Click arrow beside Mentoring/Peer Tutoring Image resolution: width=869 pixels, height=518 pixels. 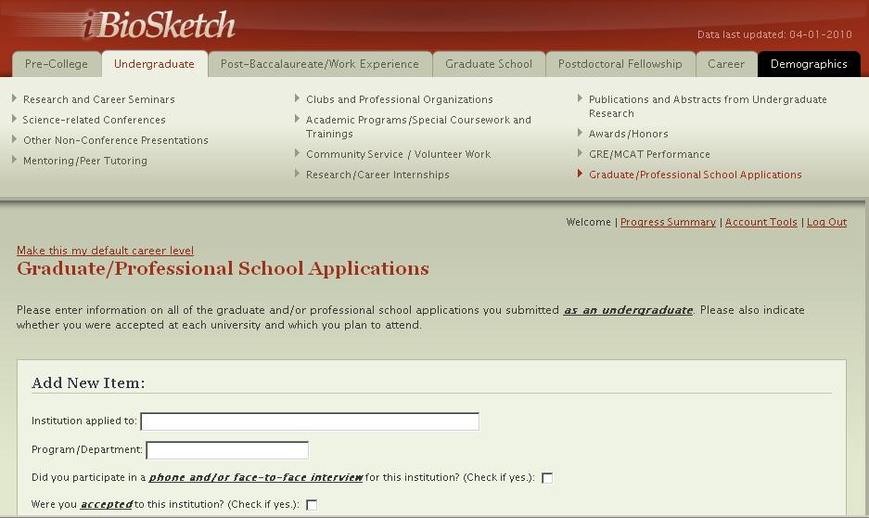15,160
